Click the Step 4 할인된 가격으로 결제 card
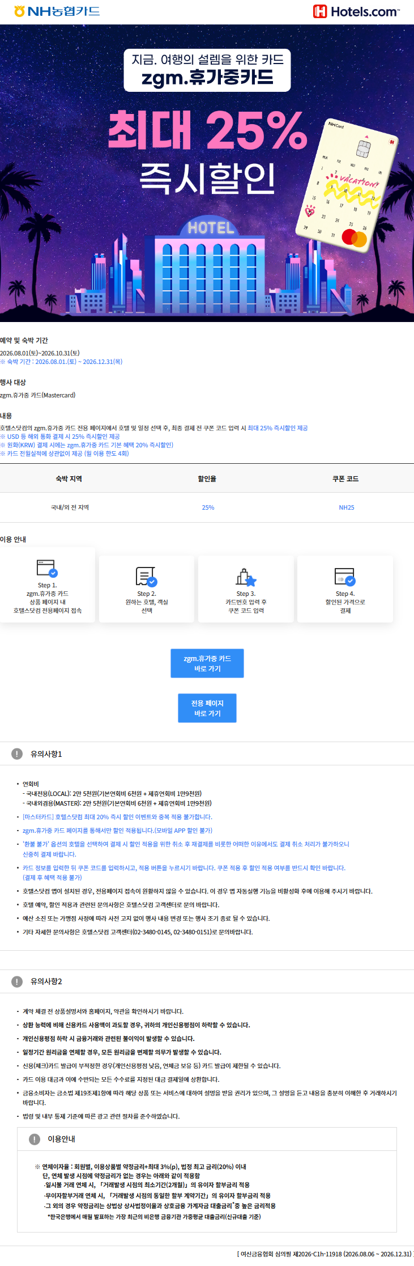414x1266 pixels. pos(345,590)
